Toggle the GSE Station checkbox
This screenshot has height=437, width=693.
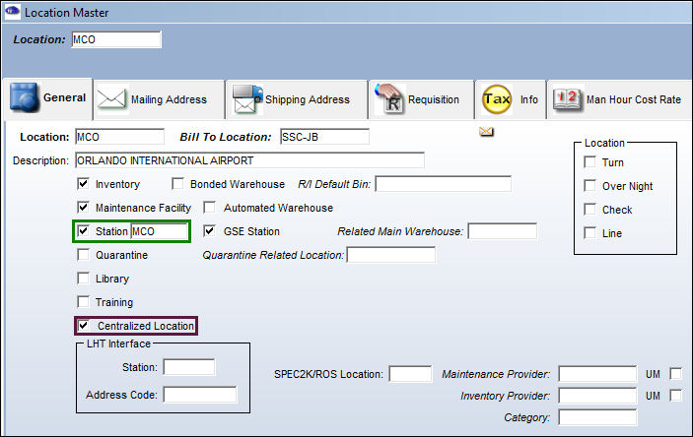point(210,231)
